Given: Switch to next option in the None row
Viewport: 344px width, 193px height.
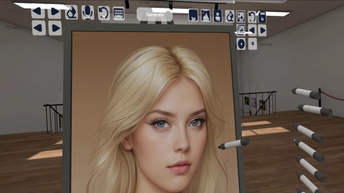Looking at the screenshot, I should (x=54, y=12).
